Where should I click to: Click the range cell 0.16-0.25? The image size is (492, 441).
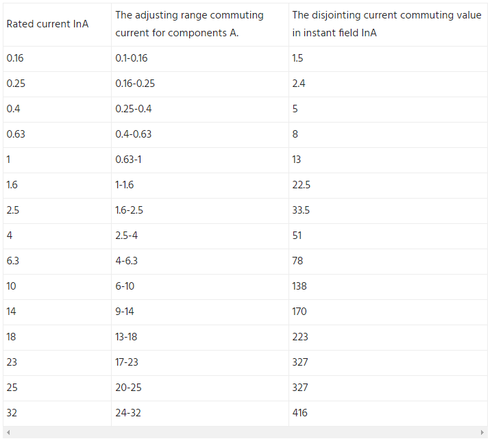pyautogui.click(x=200, y=84)
